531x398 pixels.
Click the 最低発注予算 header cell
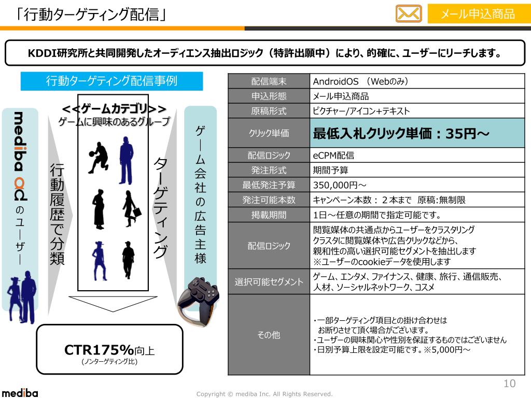coord(269,185)
